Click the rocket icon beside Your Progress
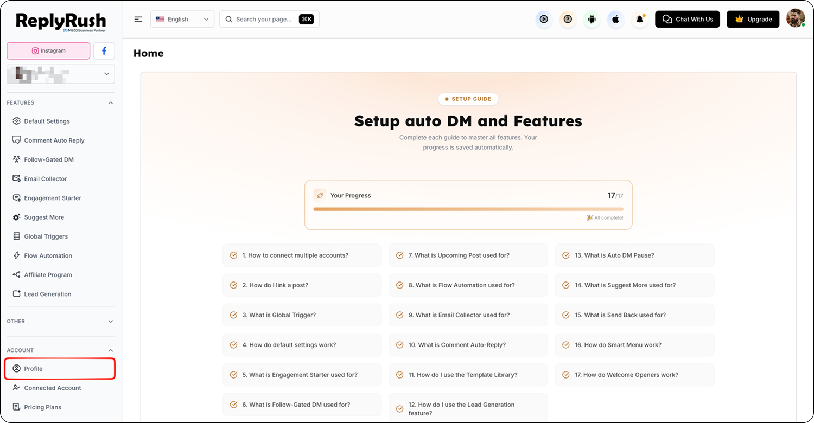Viewport: 814px width, 423px height. tap(320, 195)
